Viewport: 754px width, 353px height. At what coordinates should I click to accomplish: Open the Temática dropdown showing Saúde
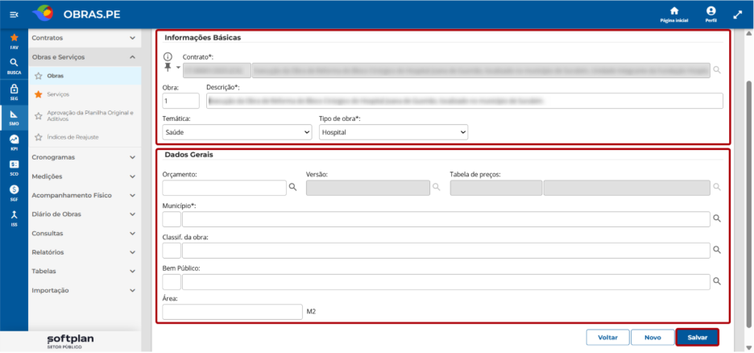[237, 132]
